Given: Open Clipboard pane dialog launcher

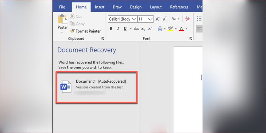Looking at the screenshot, I should [102, 39].
